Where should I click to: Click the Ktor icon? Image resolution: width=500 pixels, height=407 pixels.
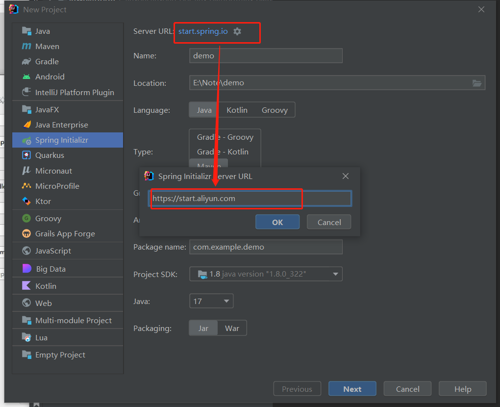pyautogui.click(x=26, y=201)
